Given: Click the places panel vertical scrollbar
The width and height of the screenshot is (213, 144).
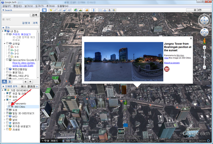Looking at the screenshot, I should coord(38,46).
